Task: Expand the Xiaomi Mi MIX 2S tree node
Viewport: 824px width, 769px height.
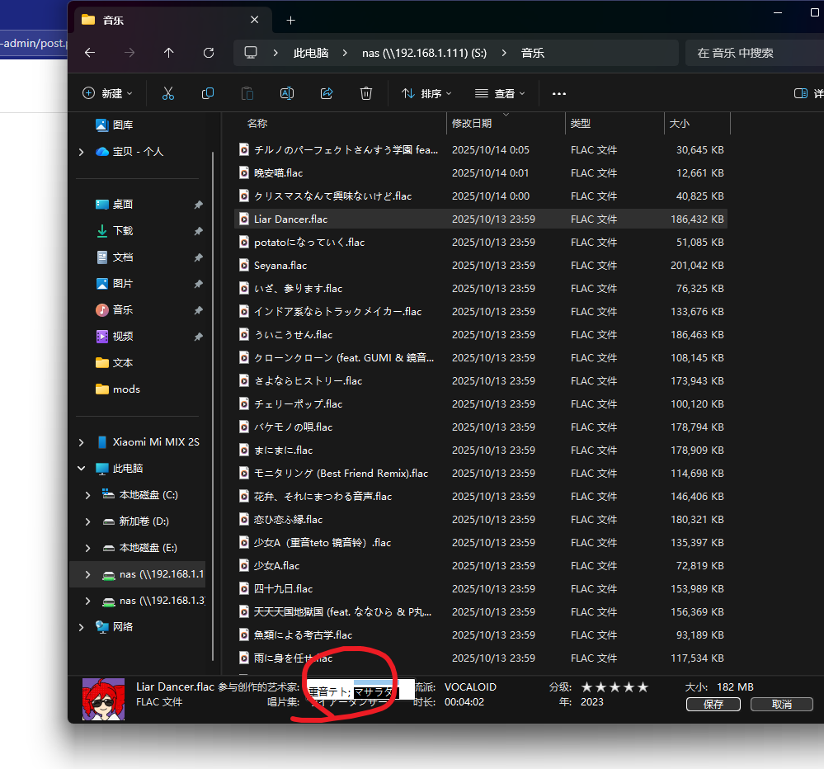Action: [81, 442]
